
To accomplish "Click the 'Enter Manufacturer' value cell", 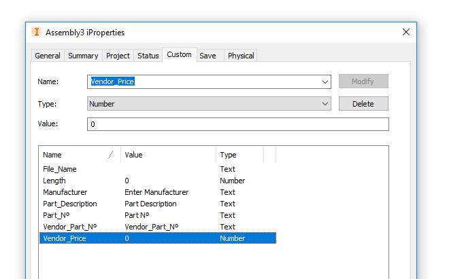I will coord(156,192).
